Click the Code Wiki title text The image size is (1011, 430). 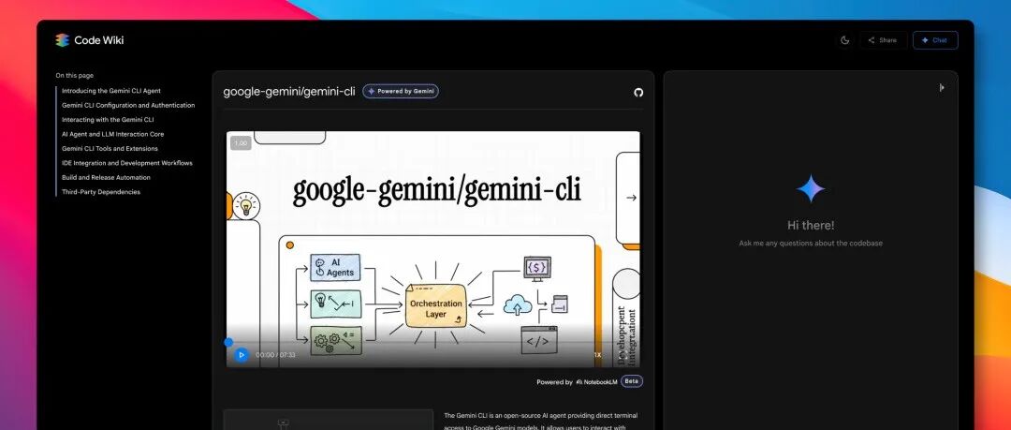[98, 40]
